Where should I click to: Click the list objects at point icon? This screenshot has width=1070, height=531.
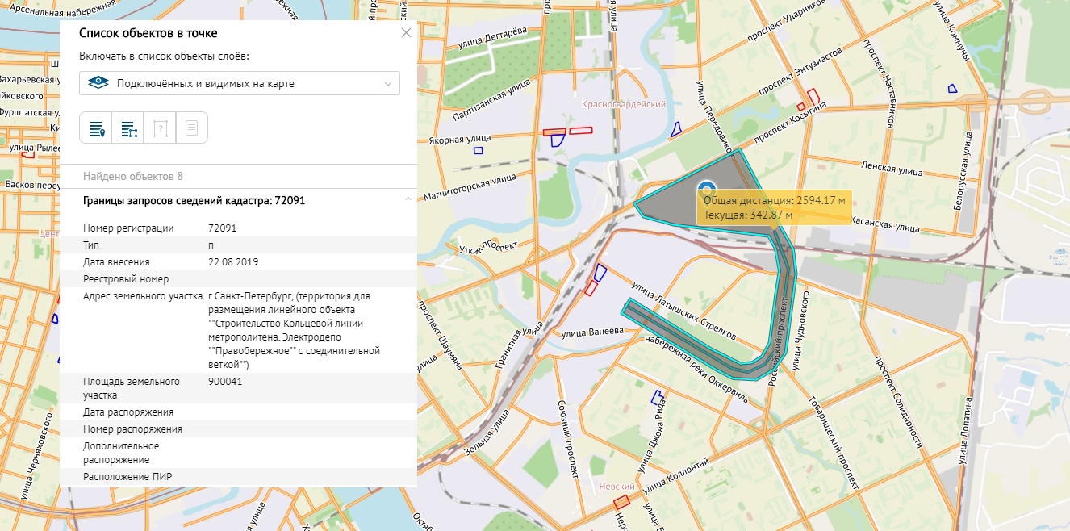[x=96, y=128]
